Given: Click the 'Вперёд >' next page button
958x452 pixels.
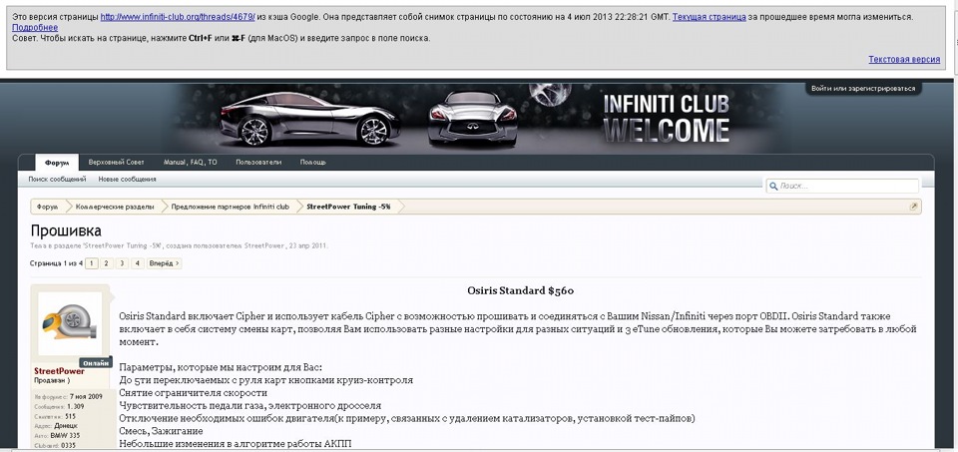Looking at the screenshot, I should (x=165, y=263).
